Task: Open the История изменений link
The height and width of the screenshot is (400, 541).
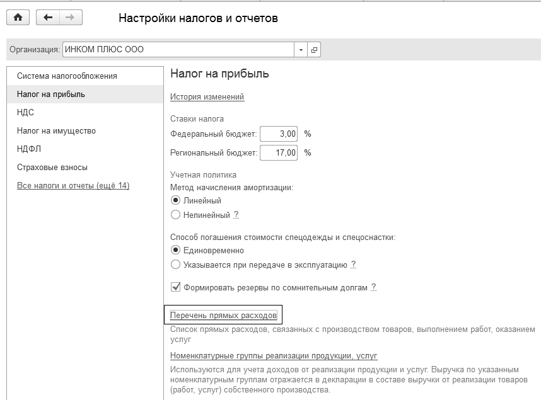Action: click(x=207, y=97)
